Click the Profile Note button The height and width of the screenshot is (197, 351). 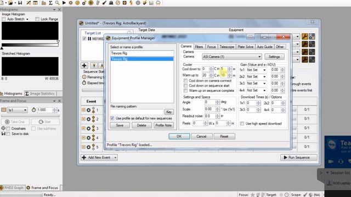coord(163,125)
